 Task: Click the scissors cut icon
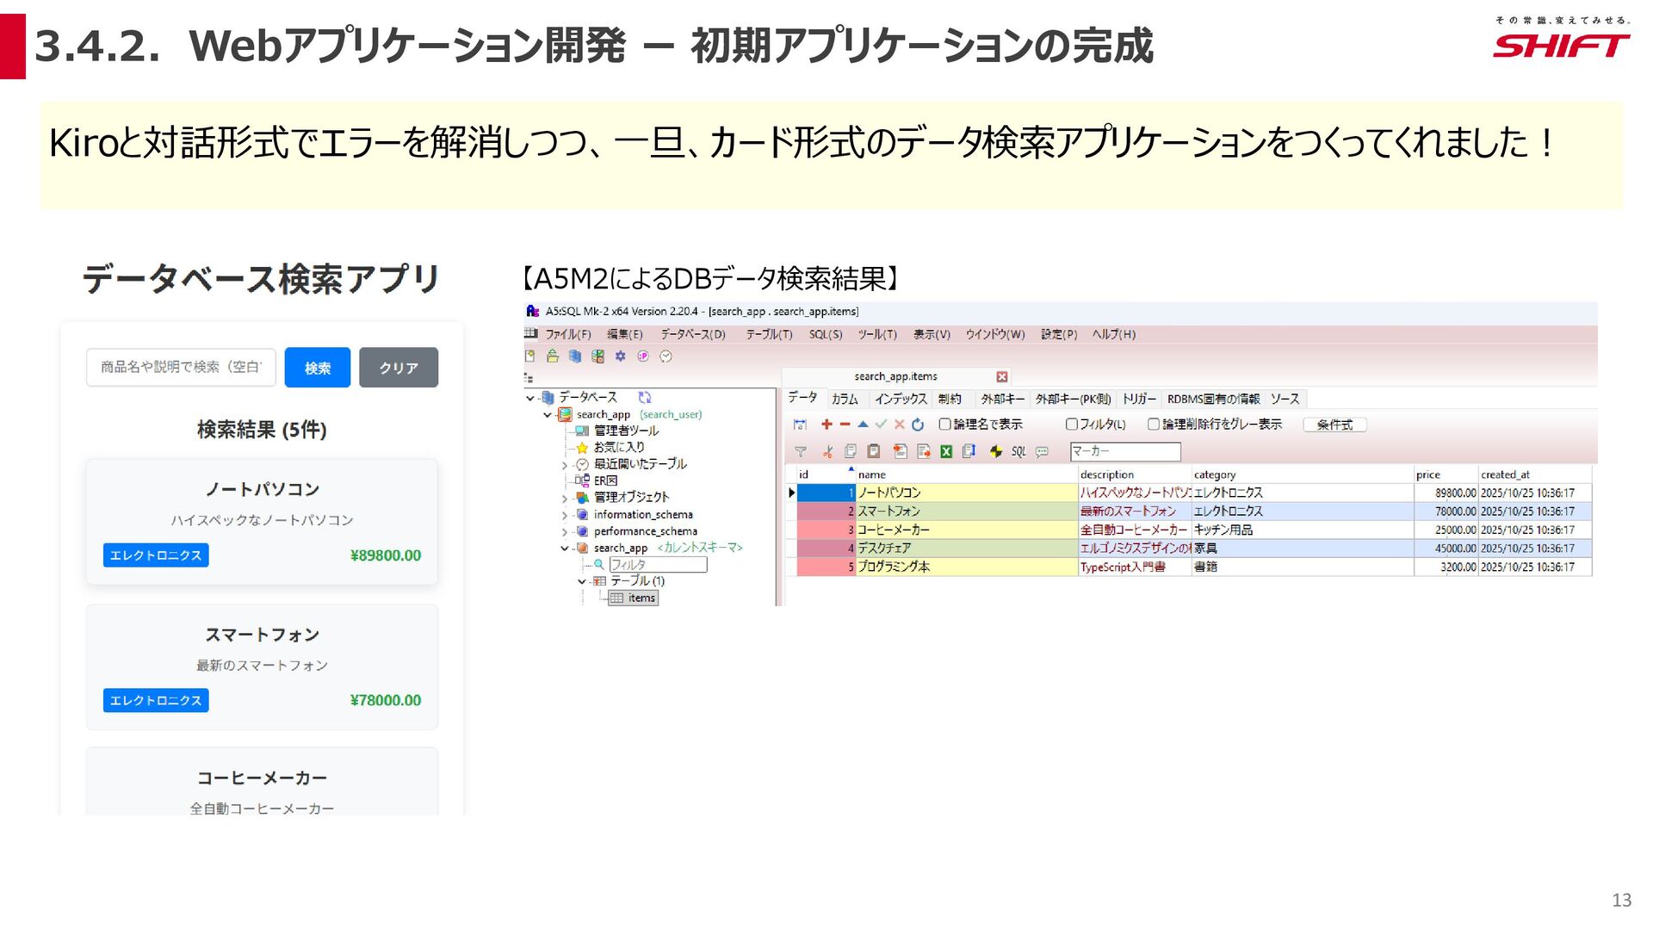tap(827, 451)
